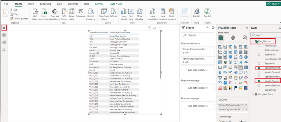281x122 pixels.
Task: Check the AddressCity field checkbox
Action: click(259, 46)
